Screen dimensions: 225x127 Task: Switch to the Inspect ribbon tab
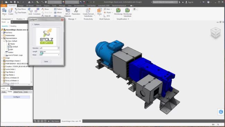[x=46, y=6]
